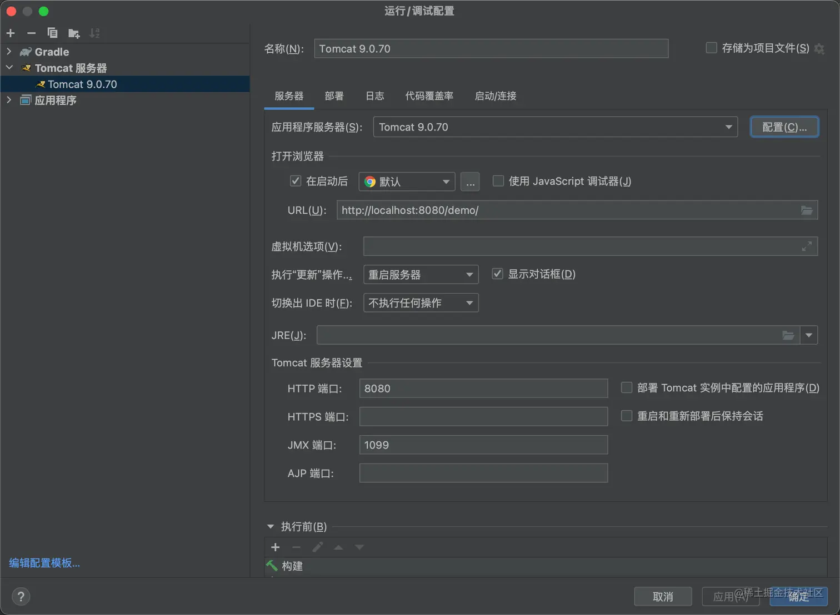840x615 pixels.
Task: Click the 配置(C)... button
Action: pos(784,127)
